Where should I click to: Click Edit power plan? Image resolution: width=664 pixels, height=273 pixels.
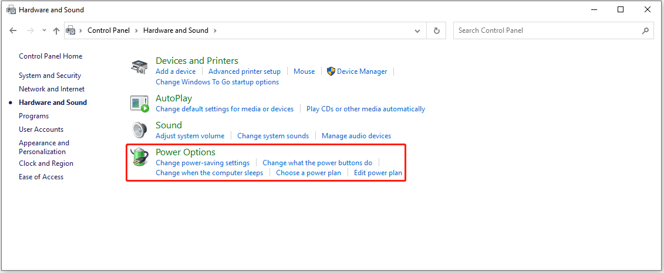coord(378,173)
